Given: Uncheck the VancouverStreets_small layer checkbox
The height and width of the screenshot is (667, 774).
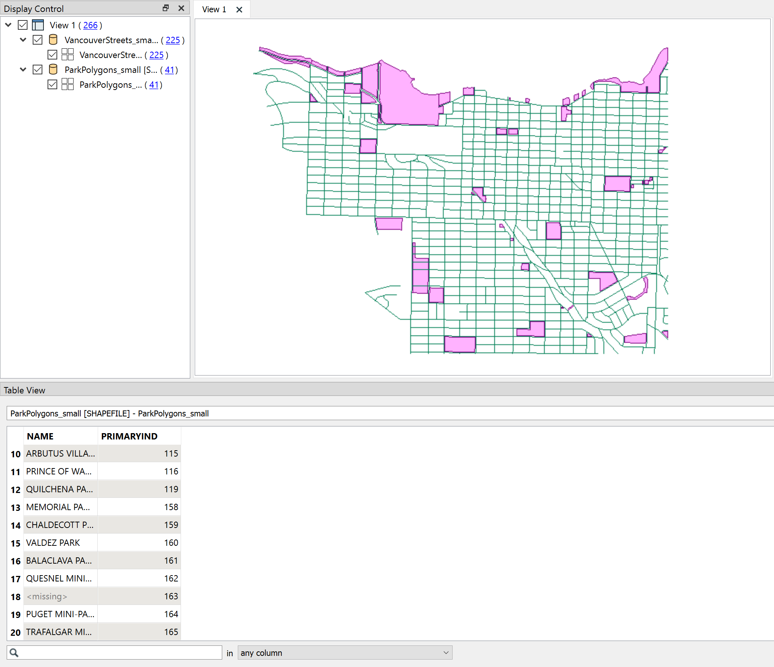Looking at the screenshot, I should [38, 40].
